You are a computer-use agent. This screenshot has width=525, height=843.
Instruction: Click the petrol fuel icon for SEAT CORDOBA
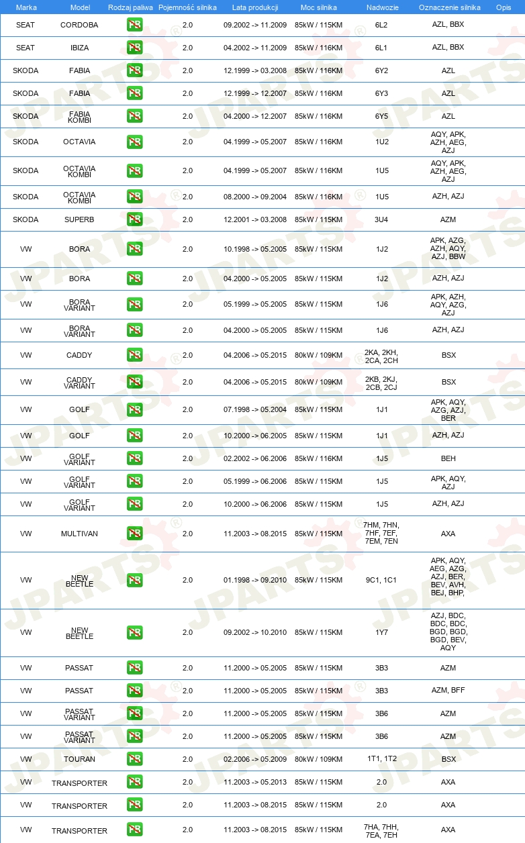click(x=134, y=25)
